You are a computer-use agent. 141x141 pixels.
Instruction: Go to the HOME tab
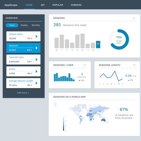coord(29,5)
